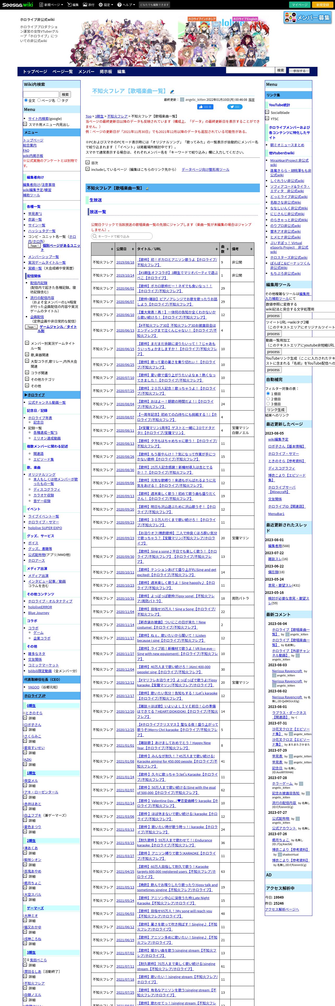
Task: Expand the includeしているページ section
Action: coord(88,169)
